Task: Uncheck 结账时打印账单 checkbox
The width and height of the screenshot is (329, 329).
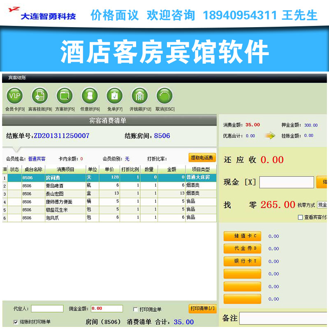Action: (16, 322)
